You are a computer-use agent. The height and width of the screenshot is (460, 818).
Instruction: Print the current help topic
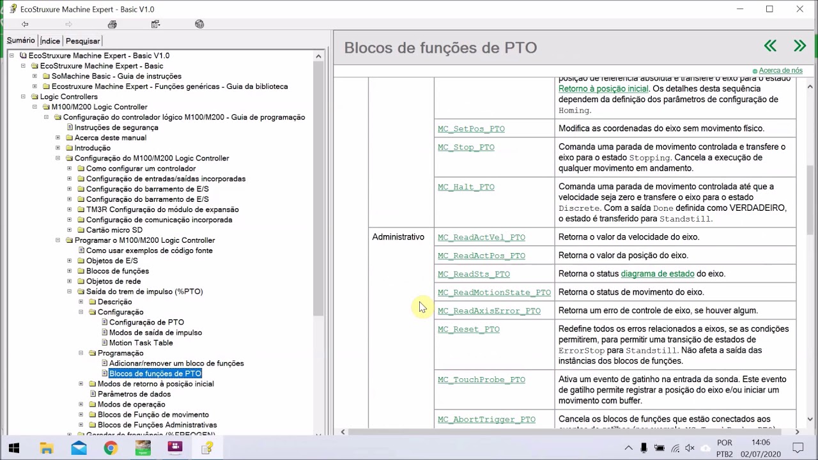point(112,24)
